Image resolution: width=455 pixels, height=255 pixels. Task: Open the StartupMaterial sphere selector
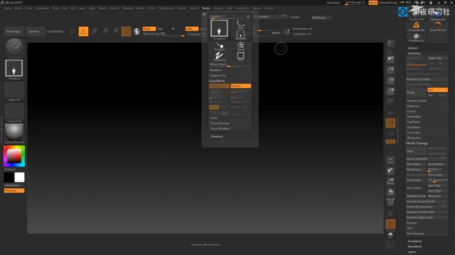(x=14, y=132)
